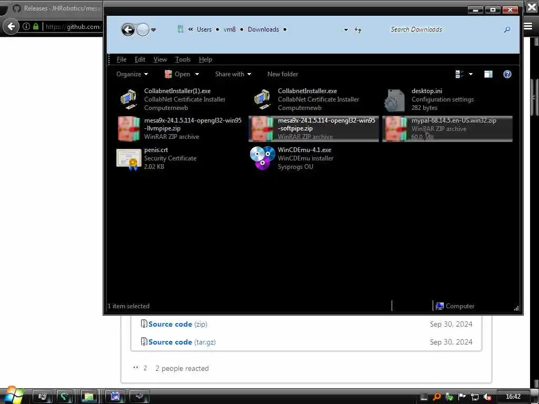Click the browser secure padlock icon
Viewport: 539px width, 404px height.
[36, 26]
